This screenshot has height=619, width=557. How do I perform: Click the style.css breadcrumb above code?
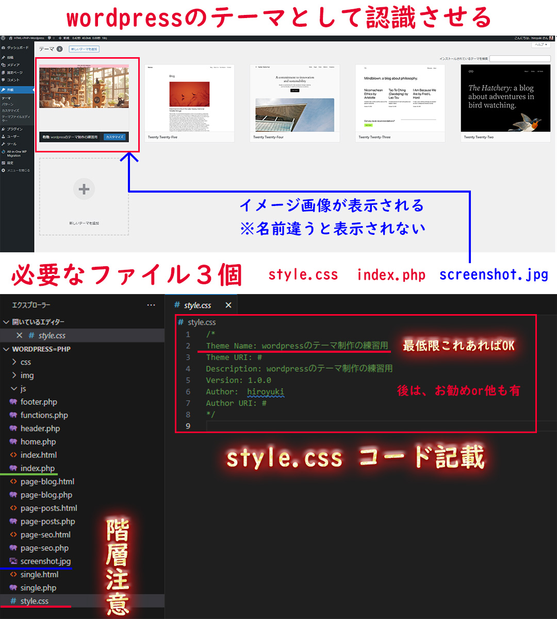[x=197, y=322]
